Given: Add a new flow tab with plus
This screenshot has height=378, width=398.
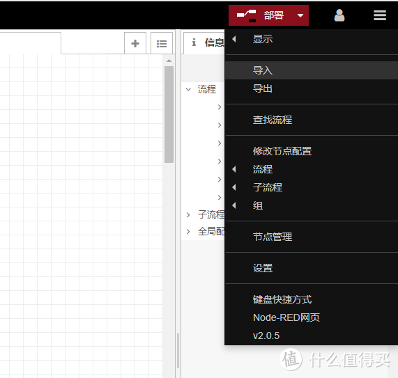Looking at the screenshot, I should [135, 43].
